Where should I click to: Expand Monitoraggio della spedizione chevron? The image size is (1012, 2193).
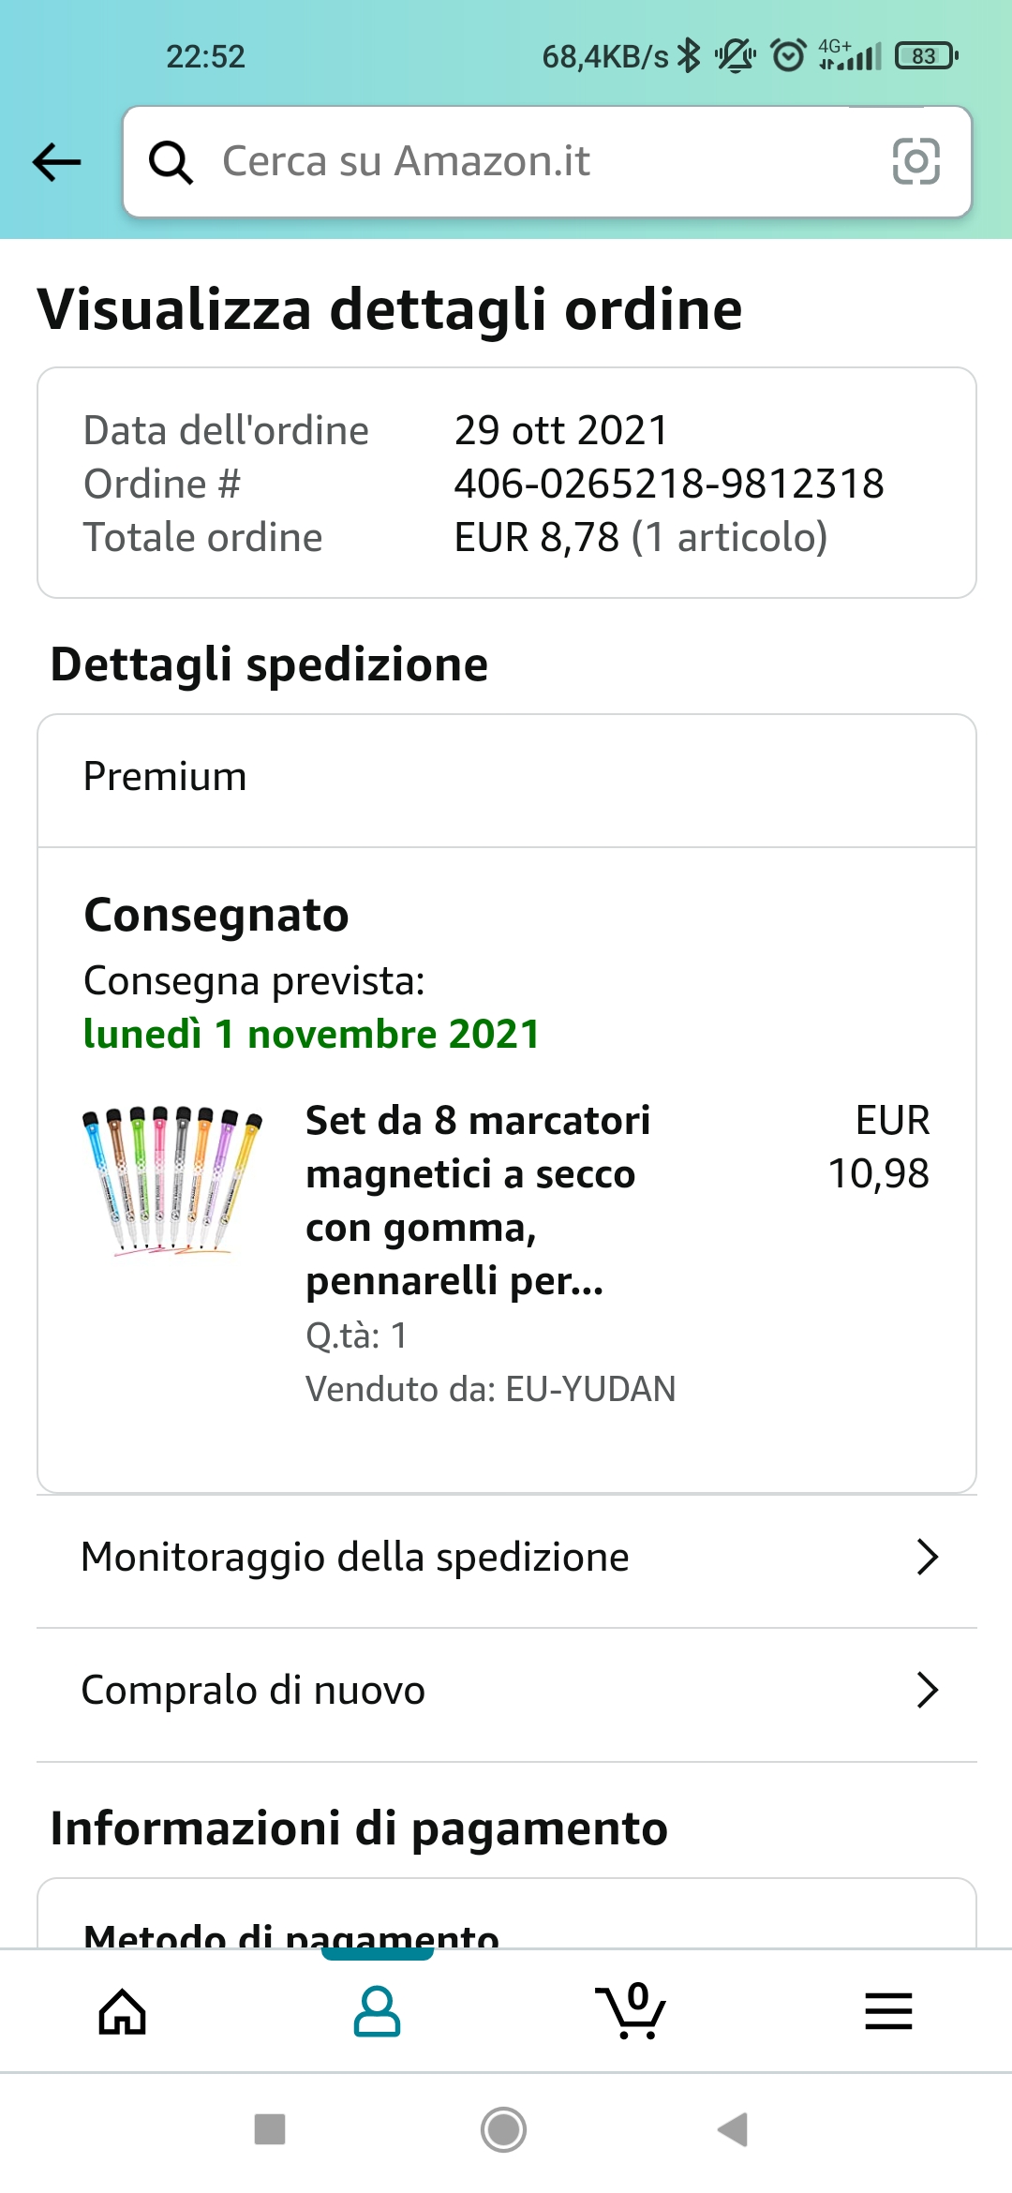[927, 1558]
